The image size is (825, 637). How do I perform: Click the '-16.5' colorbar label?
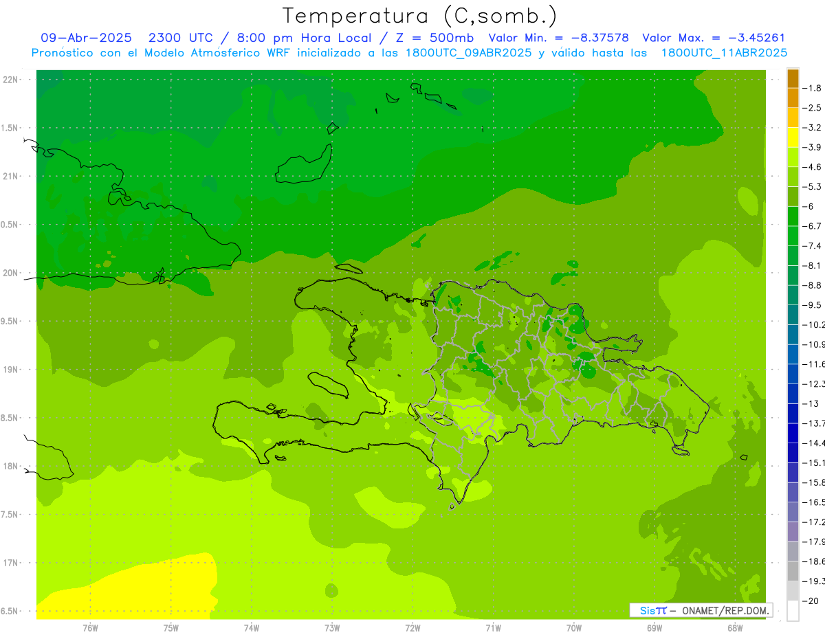tap(814, 502)
